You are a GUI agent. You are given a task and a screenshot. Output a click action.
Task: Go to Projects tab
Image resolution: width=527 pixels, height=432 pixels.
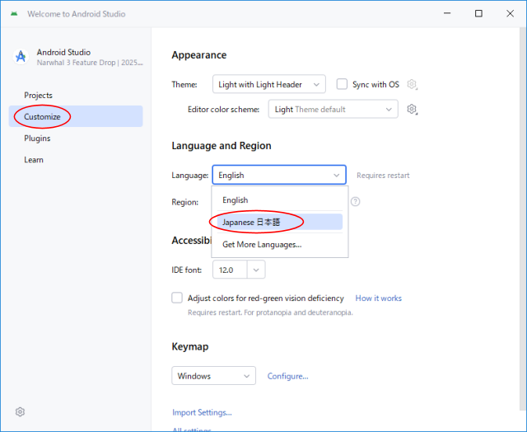(x=76, y=95)
